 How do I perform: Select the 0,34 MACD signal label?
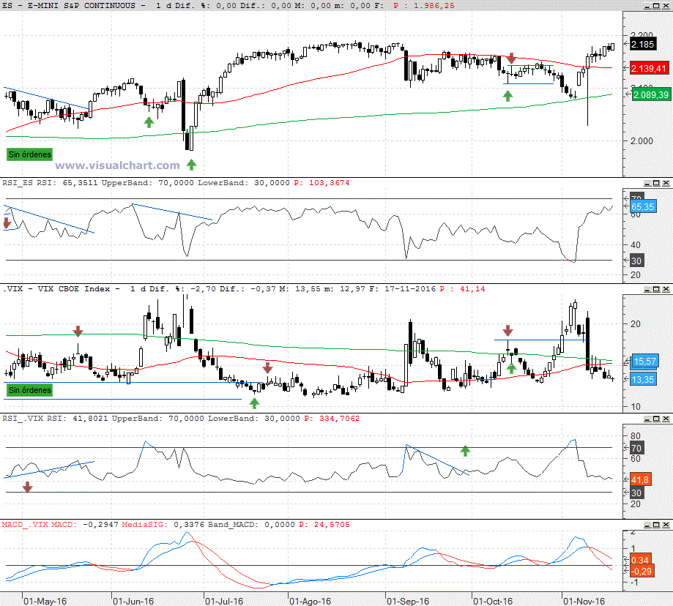(640, 560)
